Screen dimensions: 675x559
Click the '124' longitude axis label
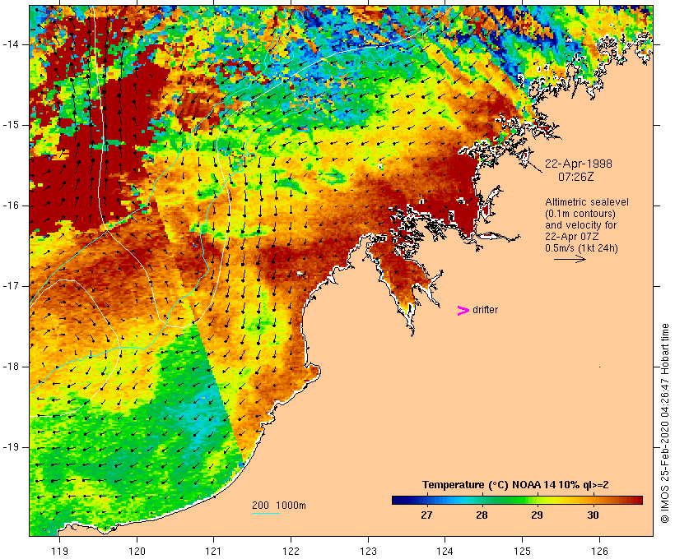(x=445, y=551)
